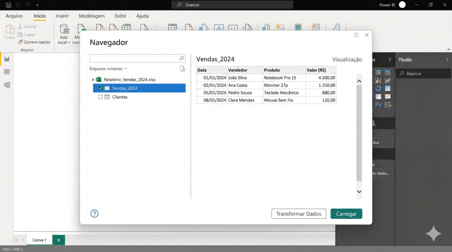Click the Valor (R$) column header
This screenshot has width=452, height=252.
(321, 70)
